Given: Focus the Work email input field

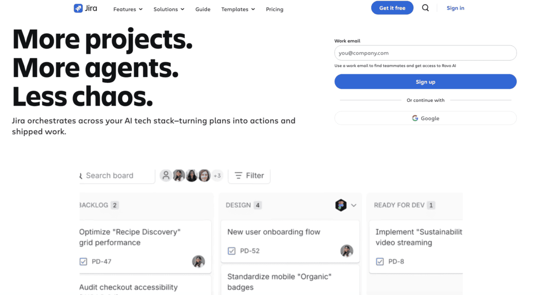Looking at the screenshot, I should coord(425,53).
